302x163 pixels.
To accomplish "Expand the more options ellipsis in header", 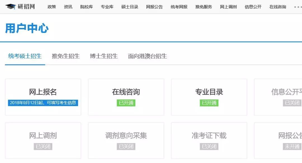I will pos(298,7).
